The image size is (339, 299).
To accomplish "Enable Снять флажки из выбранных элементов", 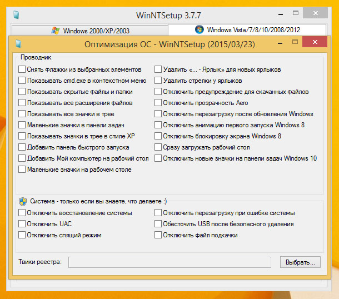I will point(22,69).
